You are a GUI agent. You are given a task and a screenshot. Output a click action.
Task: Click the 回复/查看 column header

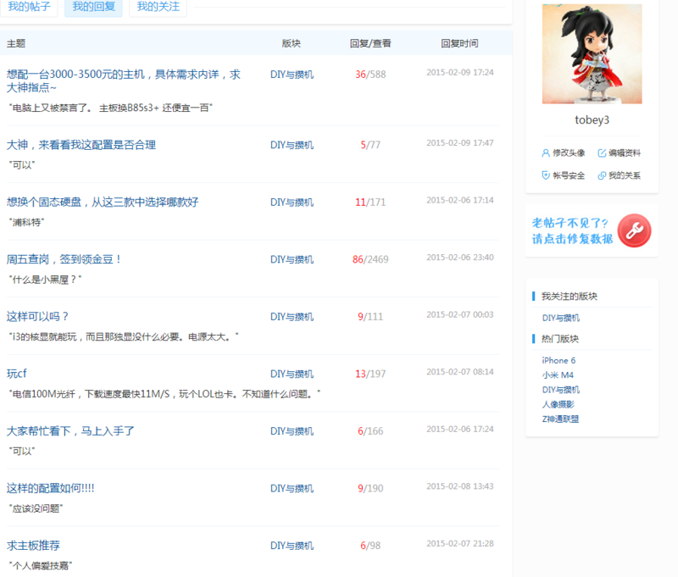coord(370,44)
